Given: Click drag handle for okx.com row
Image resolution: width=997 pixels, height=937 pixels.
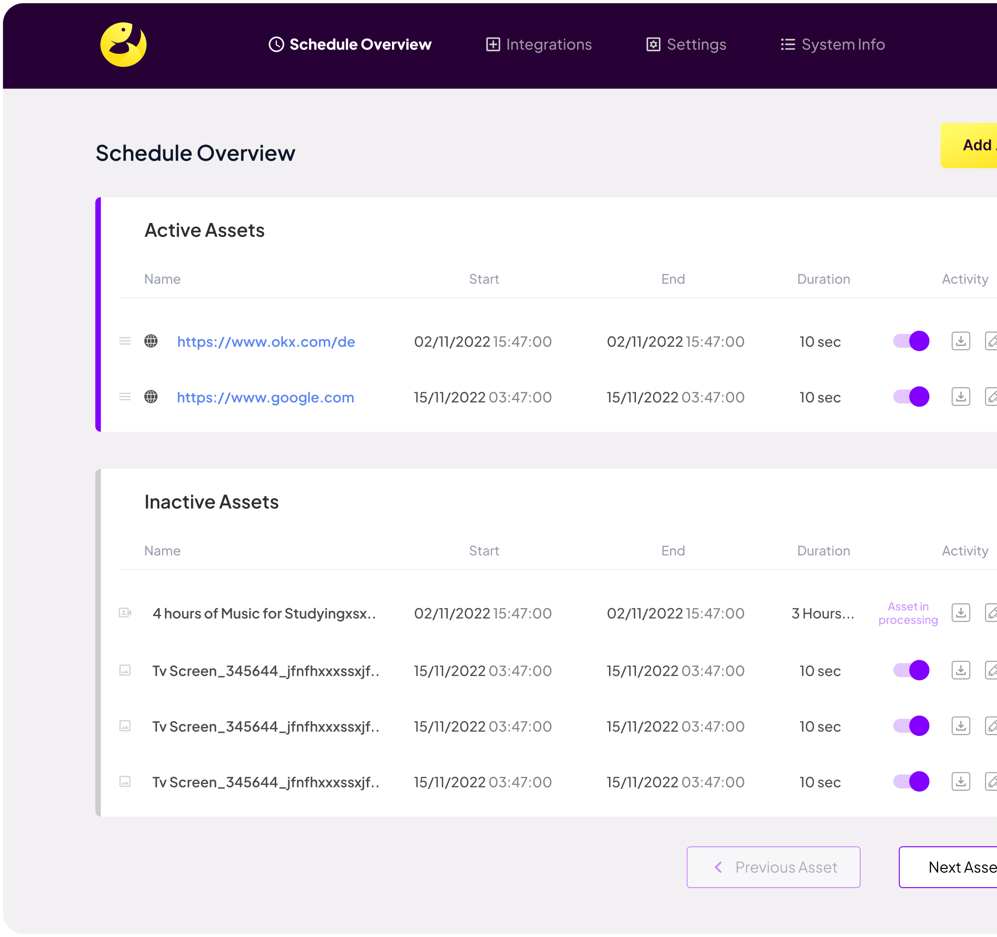Looking at the screenshot, I should tap(125, 341).
